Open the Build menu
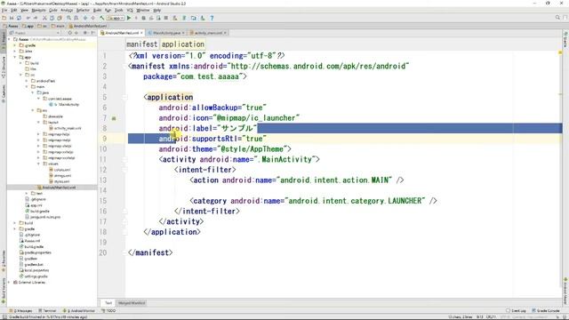This screenshot has width=569, height=320. tap(98, 10)
